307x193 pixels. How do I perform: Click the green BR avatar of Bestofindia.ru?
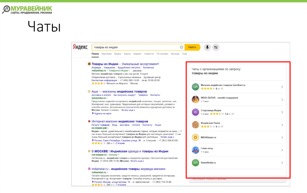[x=195, y=163]
